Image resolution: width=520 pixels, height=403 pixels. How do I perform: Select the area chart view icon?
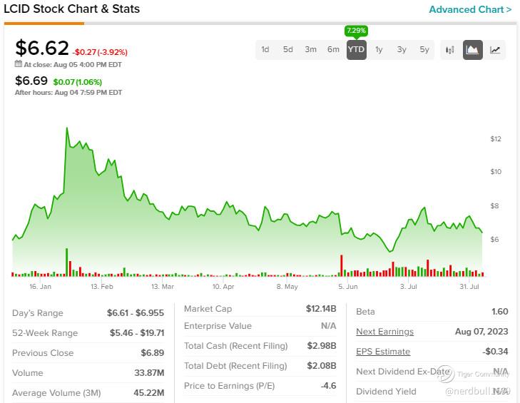(x=473, y=50)
